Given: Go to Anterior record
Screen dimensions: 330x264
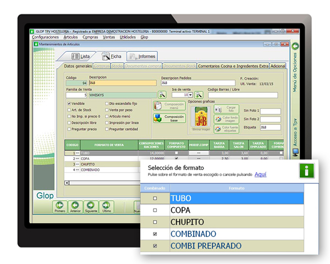Looking at the screenshot, I should click(75, 207).
